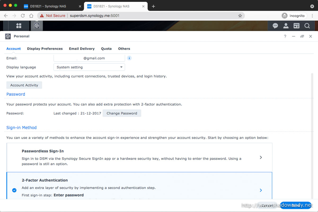Click the Personal settings taskbar icon
The height and width of the screenshot is (212, 318).
[37, 26]
